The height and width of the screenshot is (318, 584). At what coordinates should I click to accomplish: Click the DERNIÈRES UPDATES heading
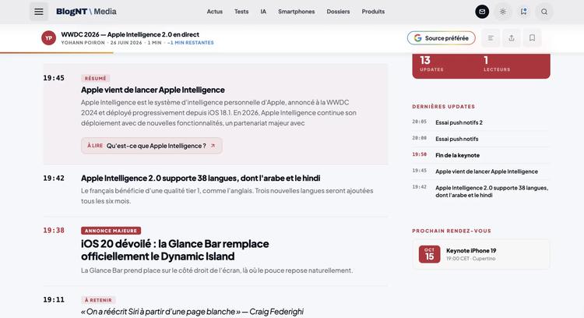click(444, 107)
